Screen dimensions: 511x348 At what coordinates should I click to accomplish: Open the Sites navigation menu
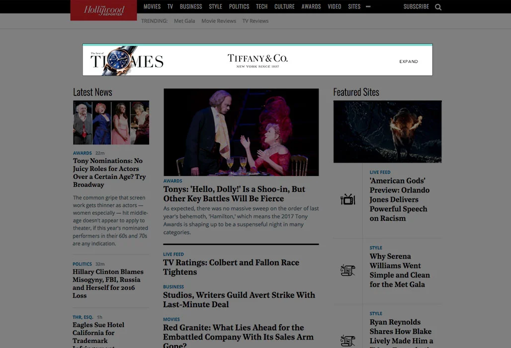point(354,6)
